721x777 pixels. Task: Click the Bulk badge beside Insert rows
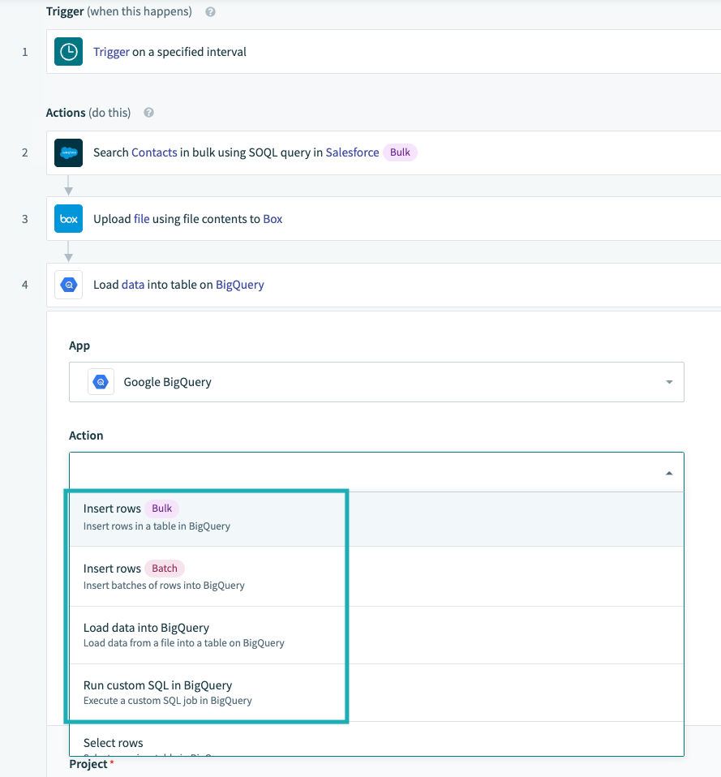point(162,509)
